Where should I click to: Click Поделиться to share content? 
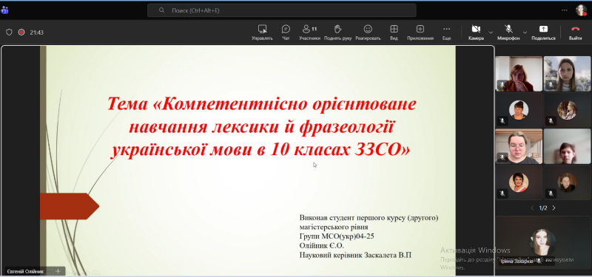coord(543,33)
